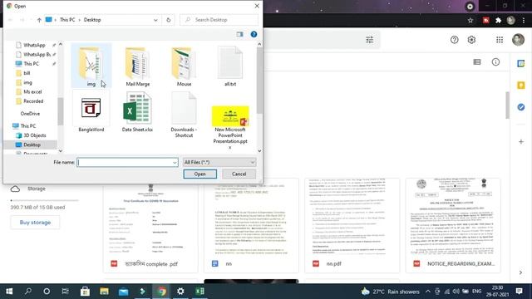Toggle the preview pane icon
Image resolution: width=532 pixels, height=299 pixels.
pos(240,34)
